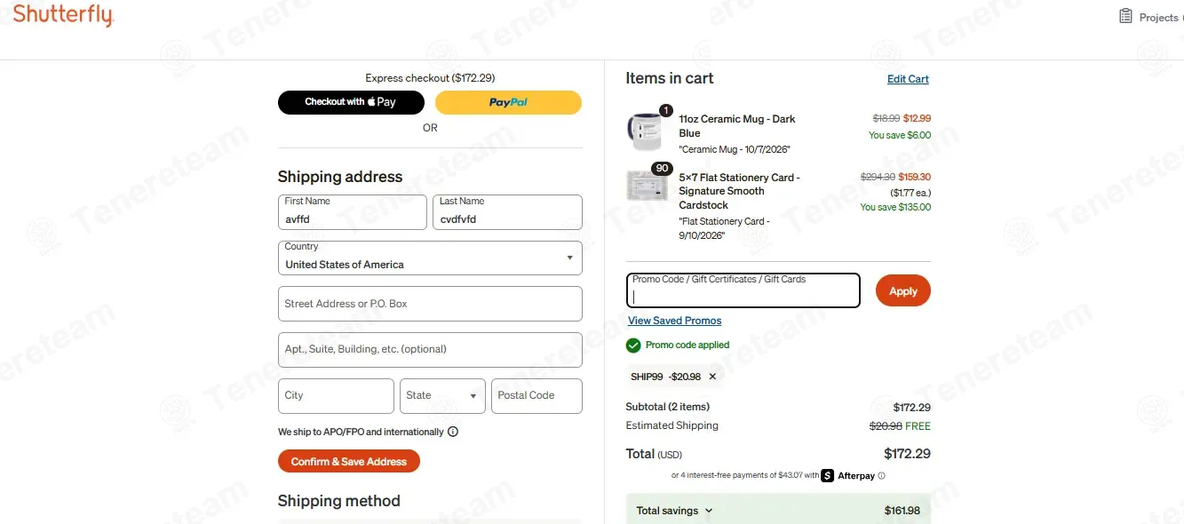The width and height of the screenshot is (1184, 524).
Task: Click the ceramic mug thumbnail
Action: pyautogui.click(x=644, y=132)
